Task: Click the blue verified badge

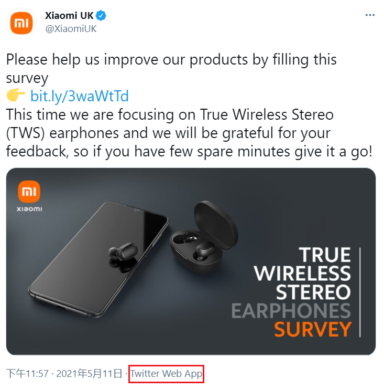Action: tap(101, 16)
